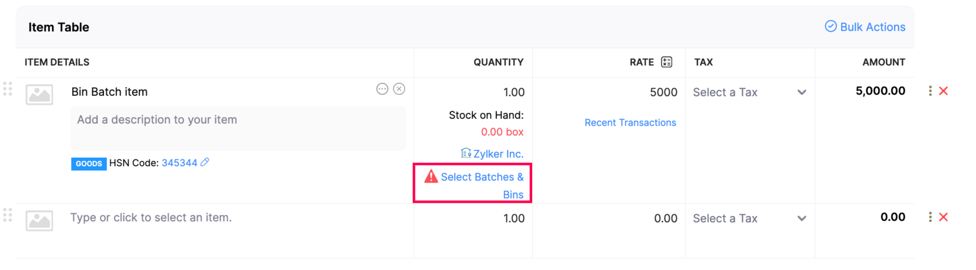Viewport: 976px width, 270px height.
Task: Focus the item description text area
Action: tap(238, 129)
